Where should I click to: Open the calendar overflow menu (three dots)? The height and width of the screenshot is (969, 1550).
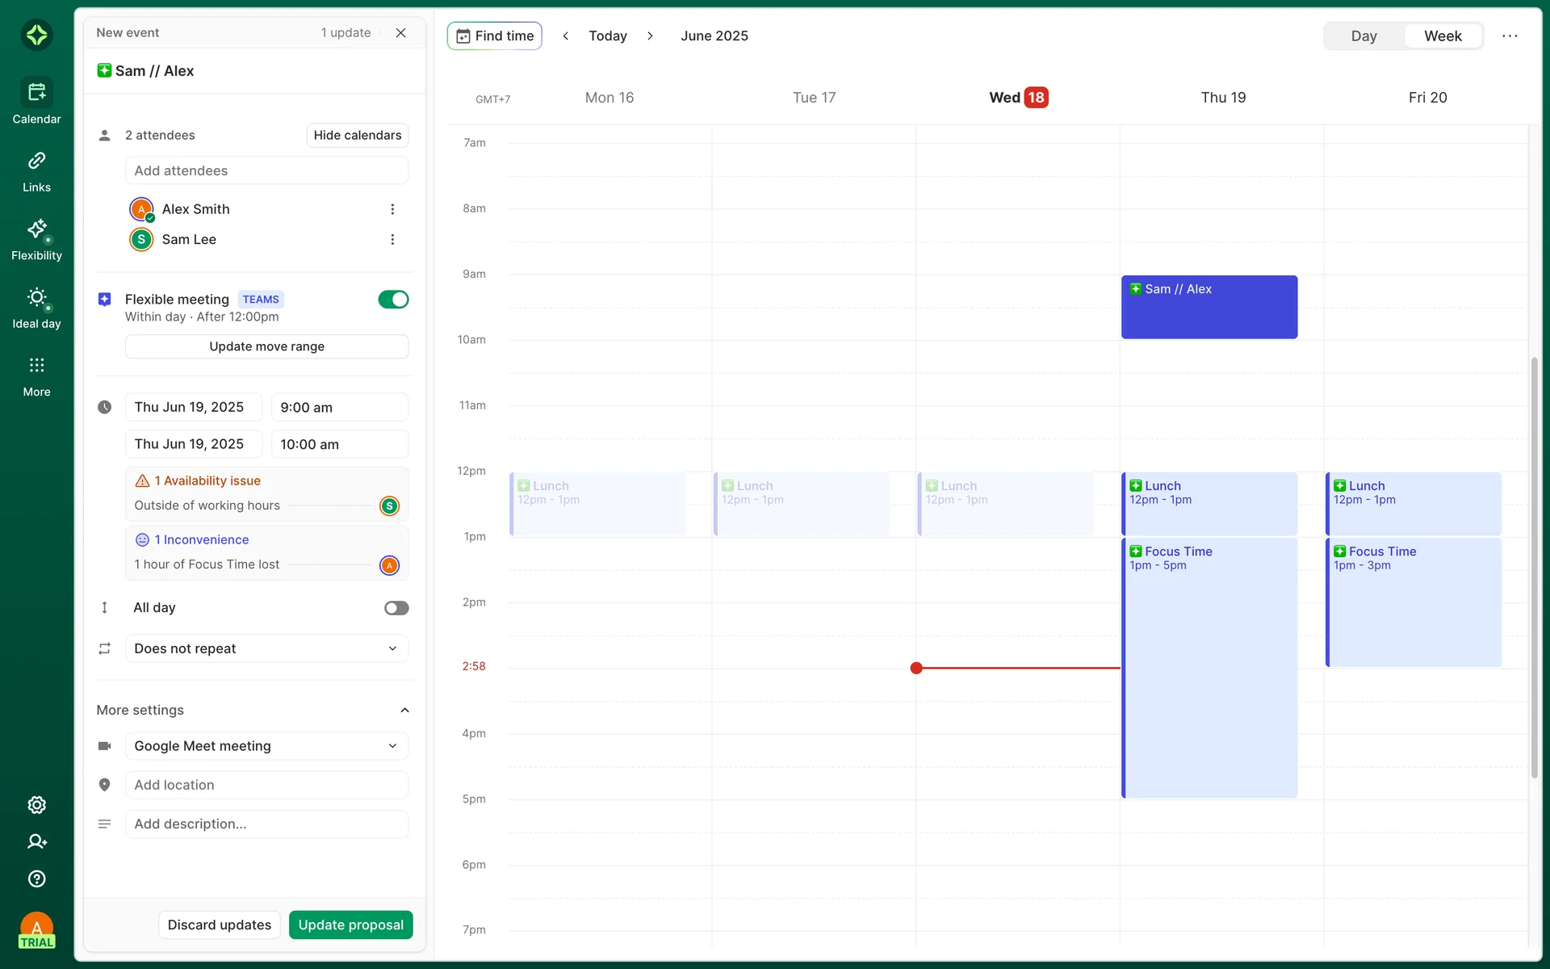[1510, 36]
